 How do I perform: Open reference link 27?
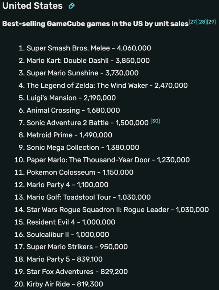(x=193, y=22)
